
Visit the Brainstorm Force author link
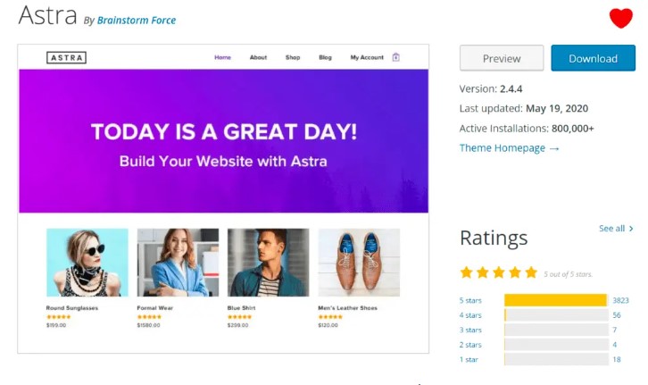(x=136, y=21)
